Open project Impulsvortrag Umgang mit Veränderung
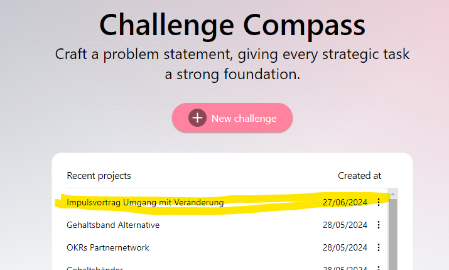This screenshot has width=449, height=270. (x=145, y=202)
